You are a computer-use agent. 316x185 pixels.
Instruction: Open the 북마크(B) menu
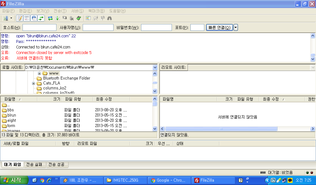click(97, 11)
